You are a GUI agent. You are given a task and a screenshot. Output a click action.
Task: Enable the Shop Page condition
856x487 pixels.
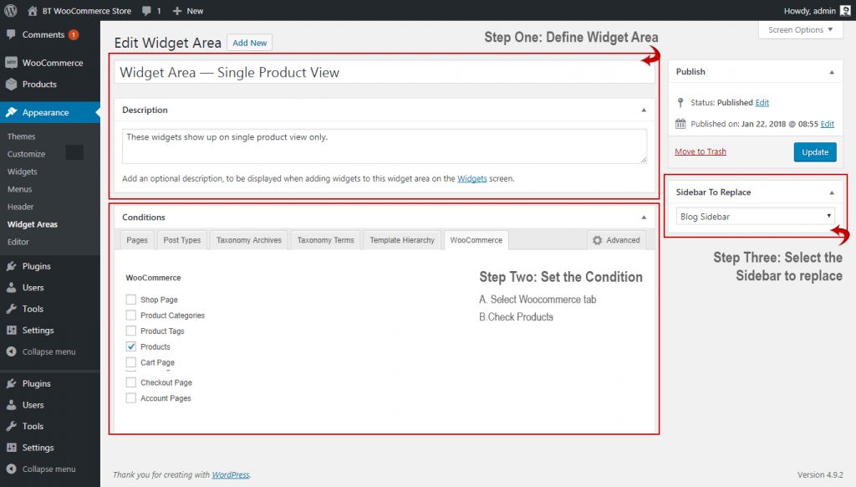coord(130,300)
